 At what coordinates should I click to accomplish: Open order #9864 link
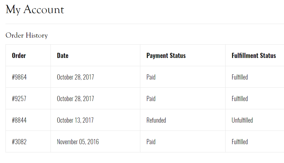pos(19,77)
